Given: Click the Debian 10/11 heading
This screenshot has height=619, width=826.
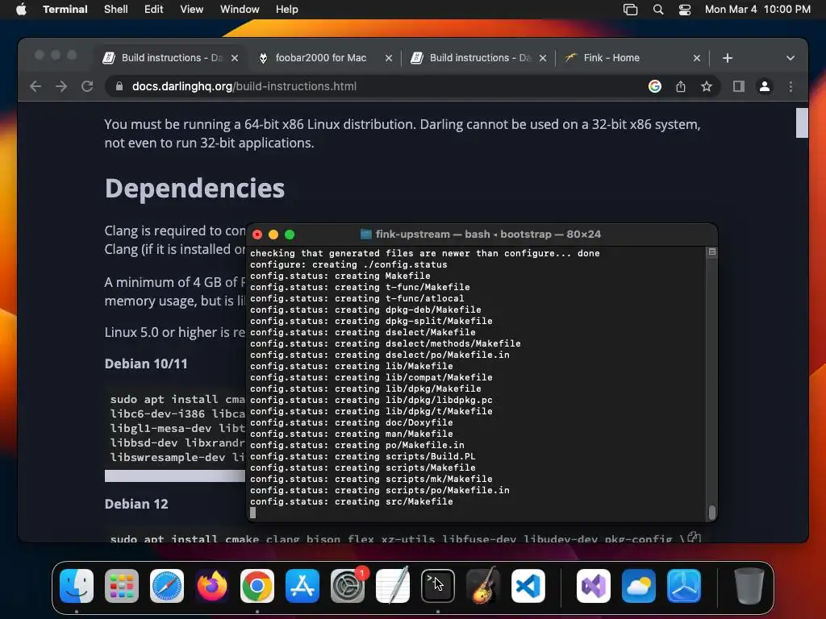Looking at the screenshot, I should 146,364.
